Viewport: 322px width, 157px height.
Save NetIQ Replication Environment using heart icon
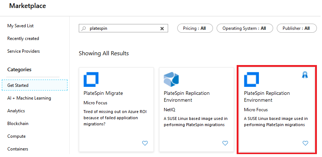225,143
